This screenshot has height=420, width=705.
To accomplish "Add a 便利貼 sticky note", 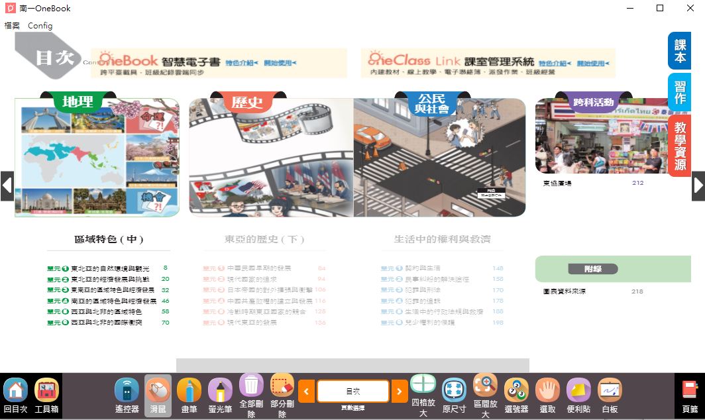I will [x=578, y=395].
